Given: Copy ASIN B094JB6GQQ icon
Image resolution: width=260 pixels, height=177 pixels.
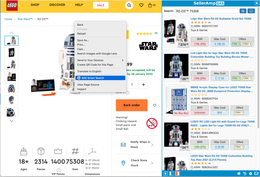Looking at the screenshot, I should [192, 133].
